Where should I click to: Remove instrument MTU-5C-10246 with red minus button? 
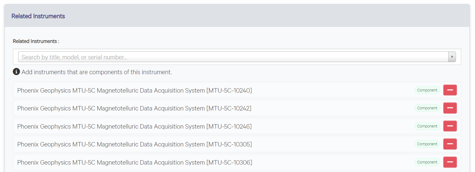point(450,126)
